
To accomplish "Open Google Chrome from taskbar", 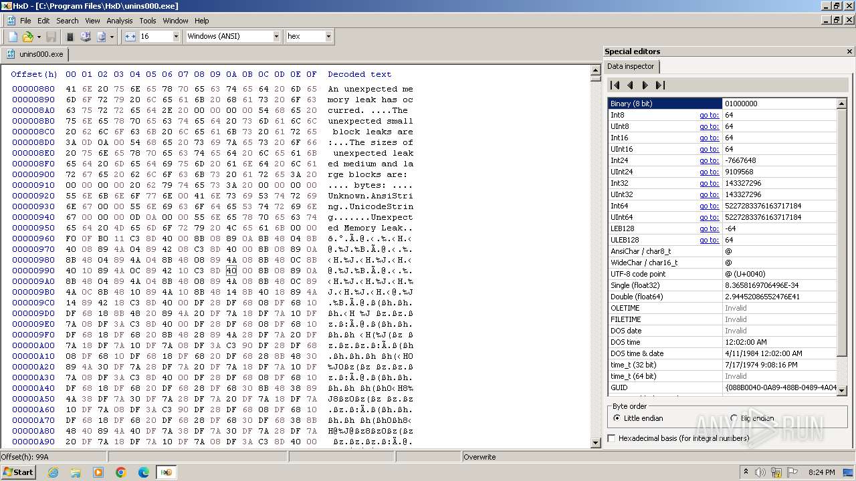I will tap(121, 472).
